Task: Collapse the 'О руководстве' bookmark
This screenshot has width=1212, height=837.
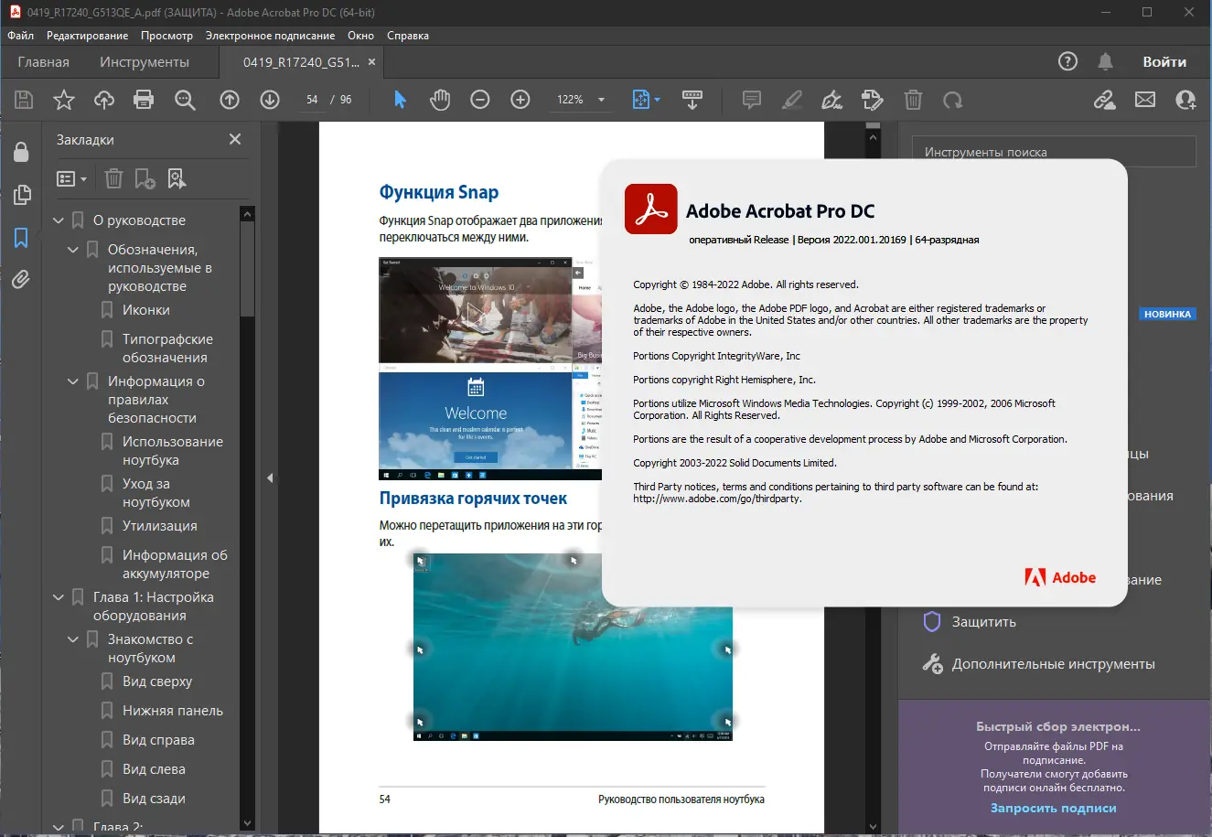Action: 59,220
